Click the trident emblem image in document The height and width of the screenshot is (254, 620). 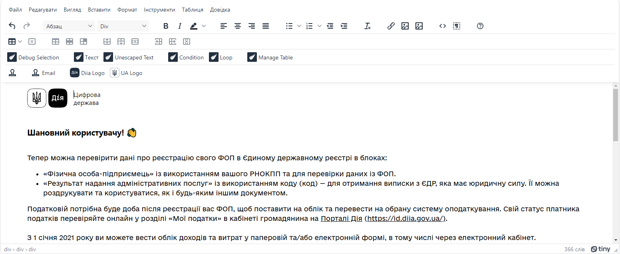click(x=37, y=98)
